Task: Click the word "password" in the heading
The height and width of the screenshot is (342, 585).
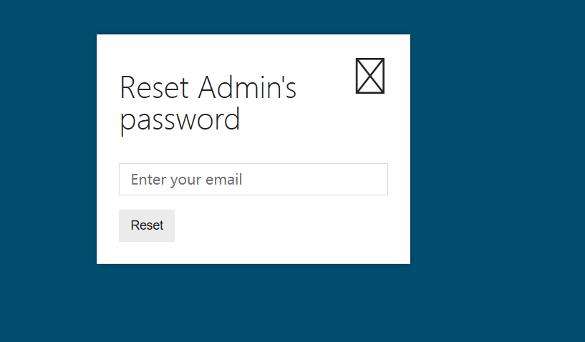Action: 180,119
